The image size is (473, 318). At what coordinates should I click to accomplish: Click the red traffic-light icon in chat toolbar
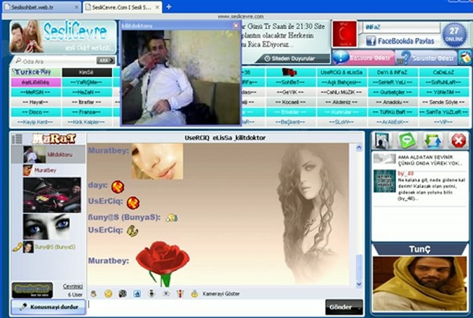[180, 293]
